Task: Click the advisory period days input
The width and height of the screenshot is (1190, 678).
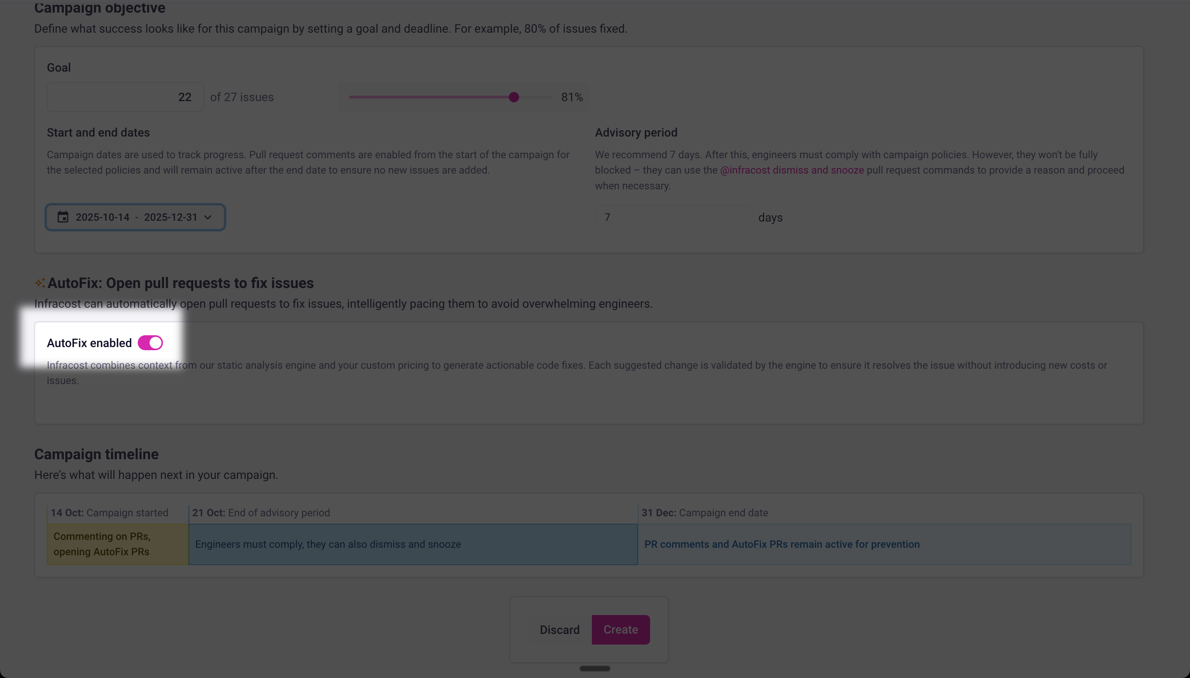Action: (673, 218)
